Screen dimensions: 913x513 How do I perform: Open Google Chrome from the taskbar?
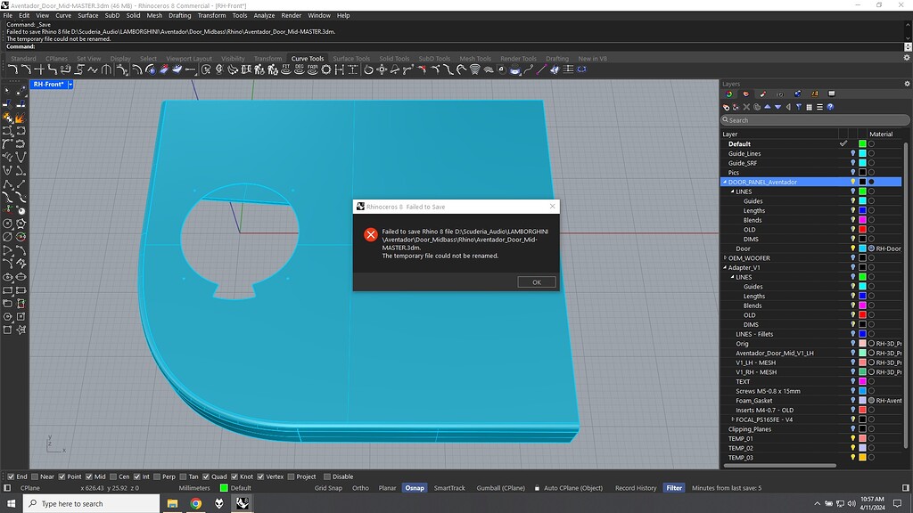[195, 503]
